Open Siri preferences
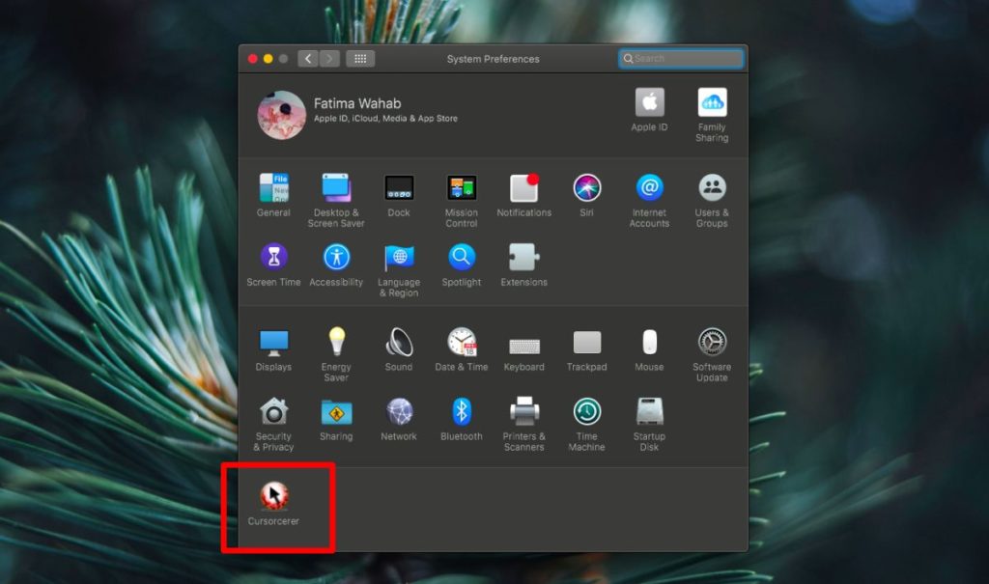This screenshot has width=989, height=584. (586, 188)
